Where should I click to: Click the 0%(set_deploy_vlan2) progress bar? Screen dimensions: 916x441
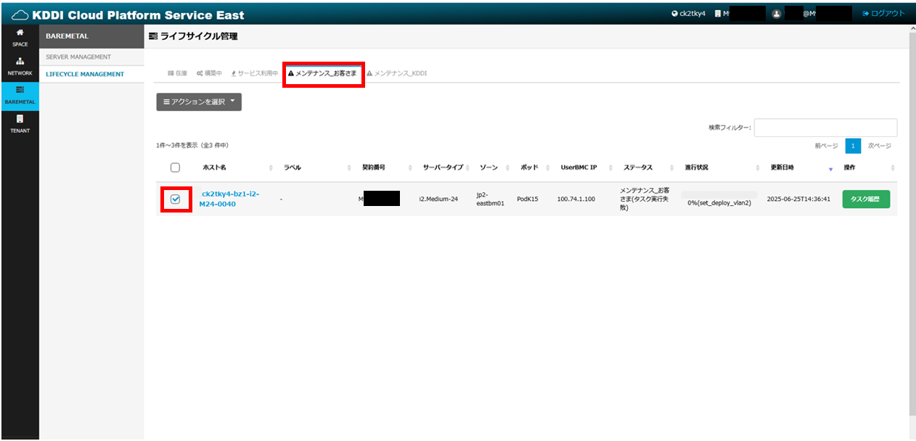[x=719, y=199]
